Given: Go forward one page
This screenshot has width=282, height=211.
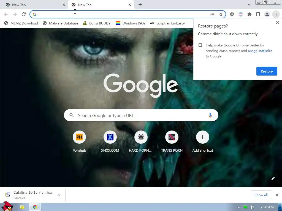Looking at the screenshot, I should (15, 14).
